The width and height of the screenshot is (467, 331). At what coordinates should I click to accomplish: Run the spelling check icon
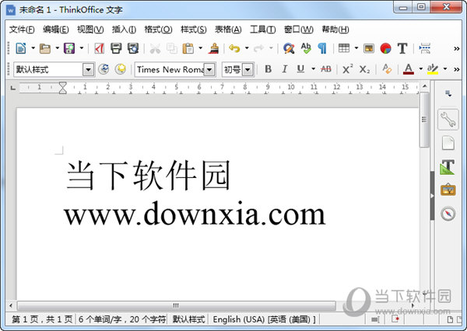coord(306,48)
